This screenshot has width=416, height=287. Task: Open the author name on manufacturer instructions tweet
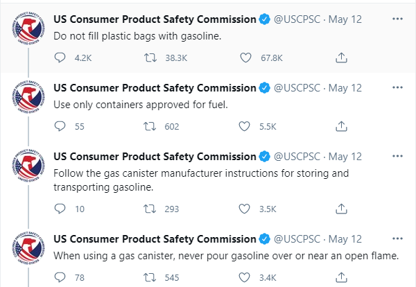click(x=155, y=157)
